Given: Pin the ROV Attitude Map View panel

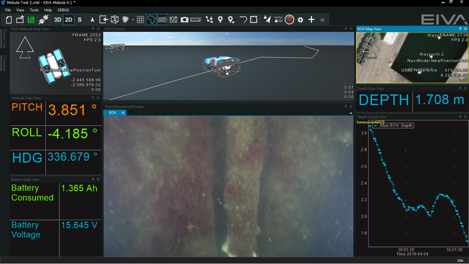Looking at the screenshot, I should (93, 29).
